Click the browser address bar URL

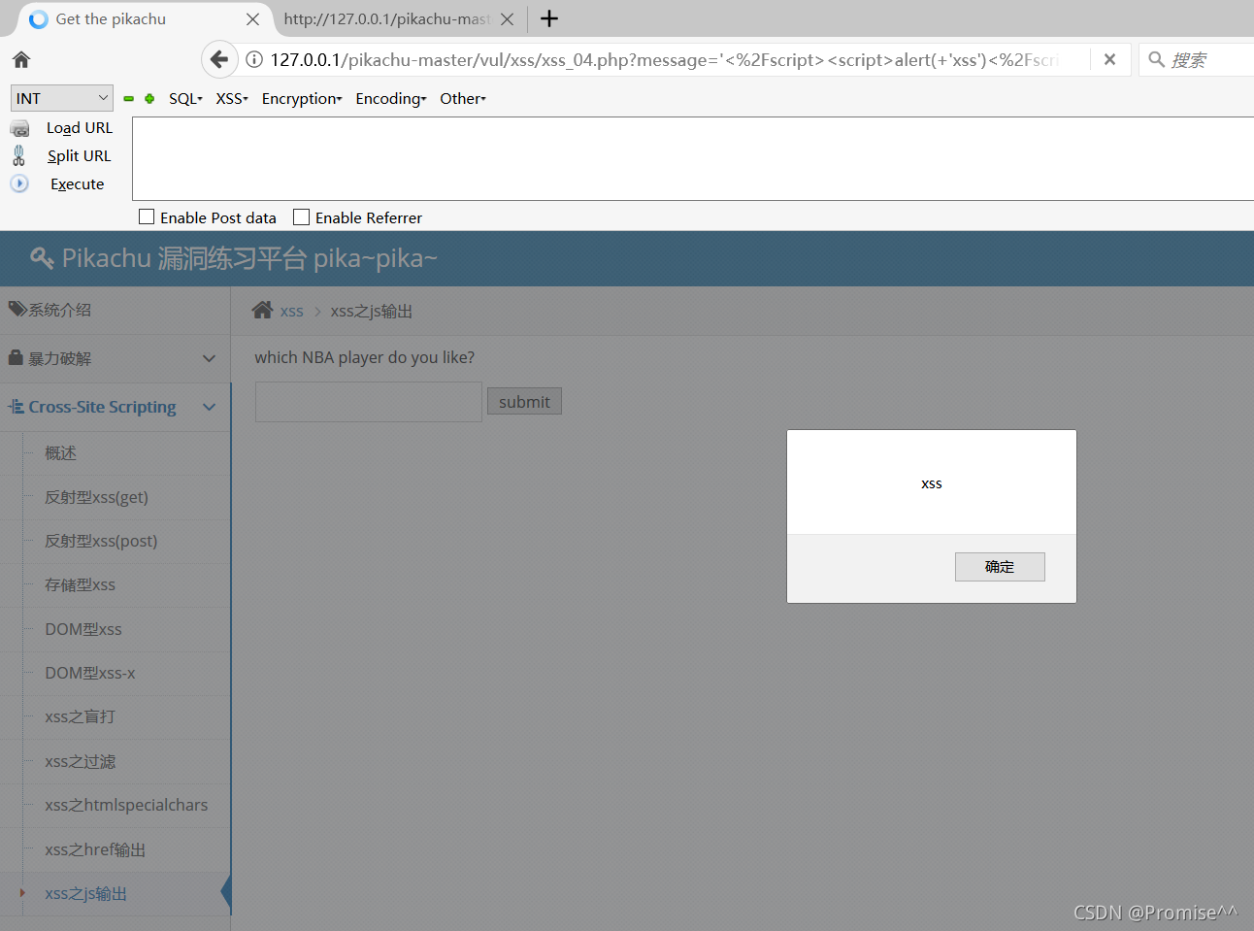pyautogui.click(x=664, y=60)
